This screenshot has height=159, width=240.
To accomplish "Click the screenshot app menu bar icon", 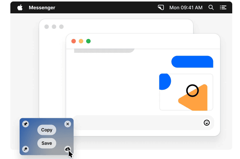I will 161,7.
